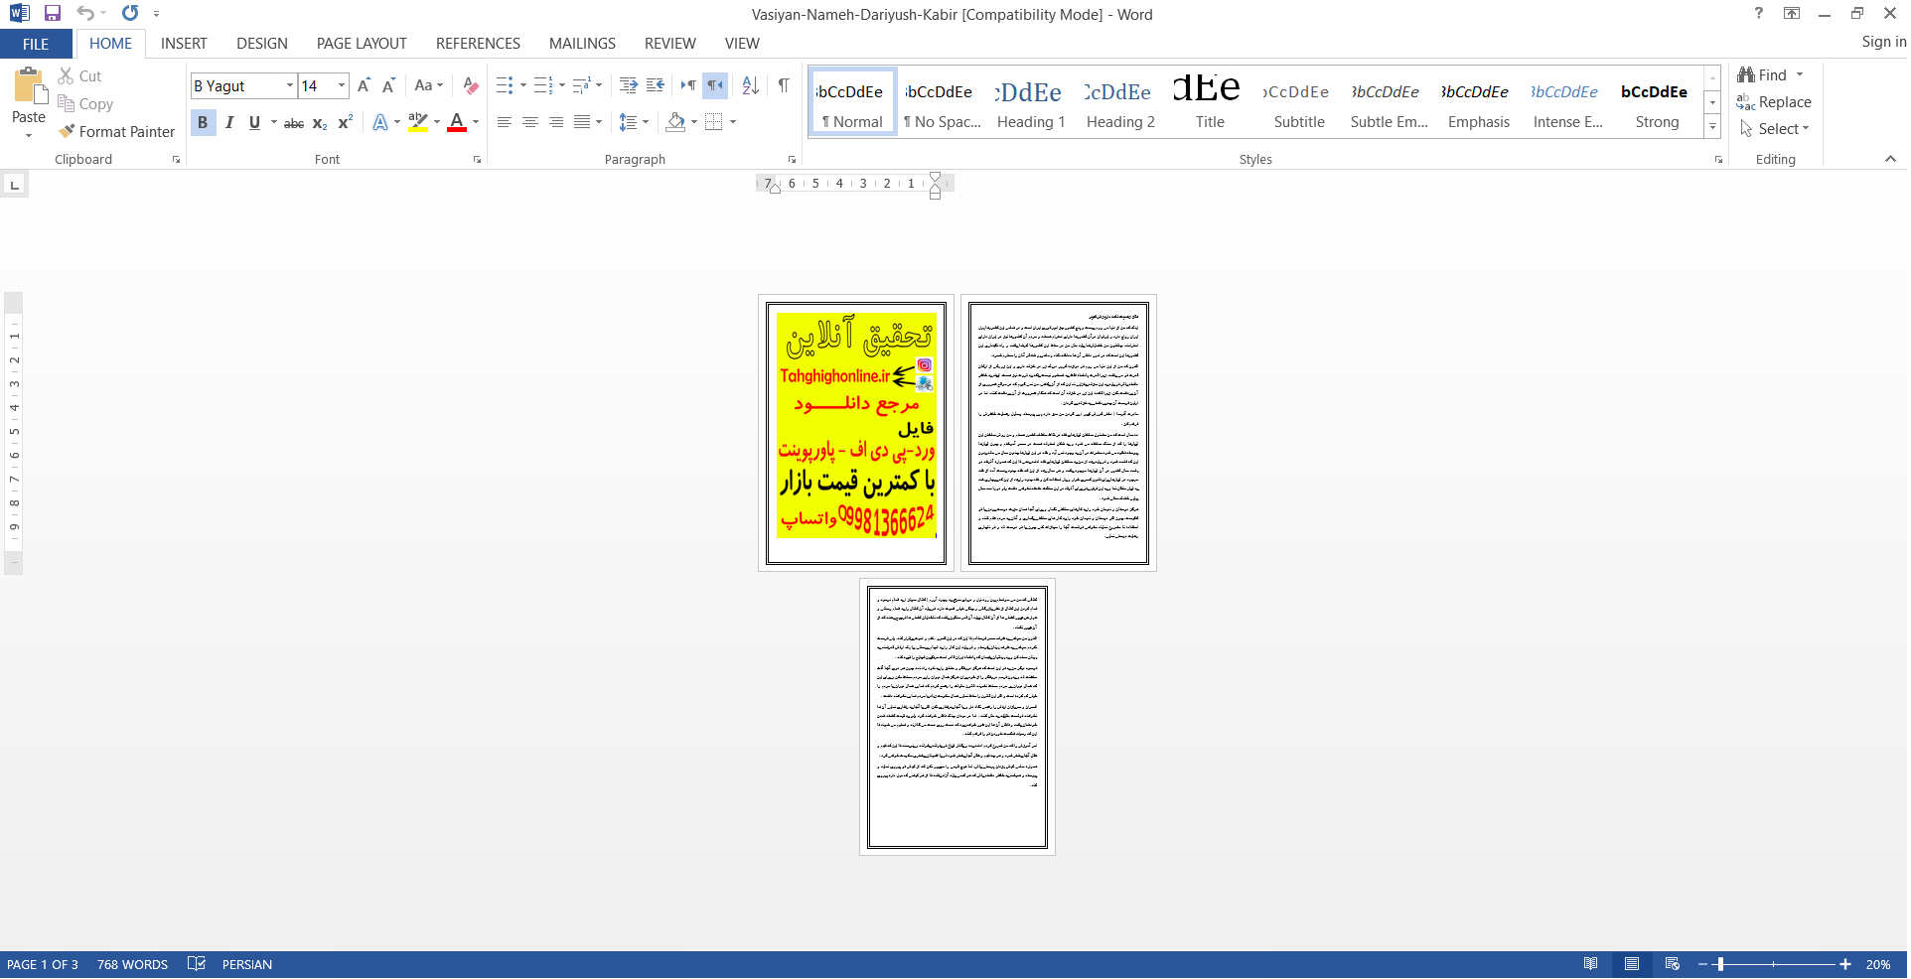Align text right
This screenshot has height=979, width=1911.
556,122
